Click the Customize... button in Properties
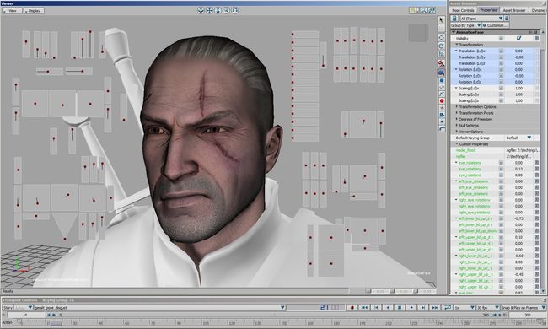The width and height of the screenshot is (548, 329). [x=495, y=25]
